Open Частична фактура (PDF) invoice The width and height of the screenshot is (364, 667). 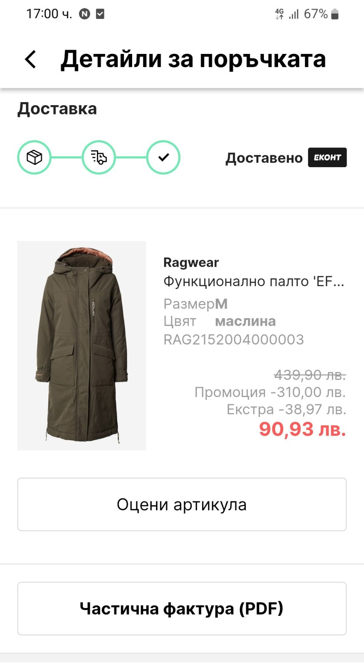[182, 608]
